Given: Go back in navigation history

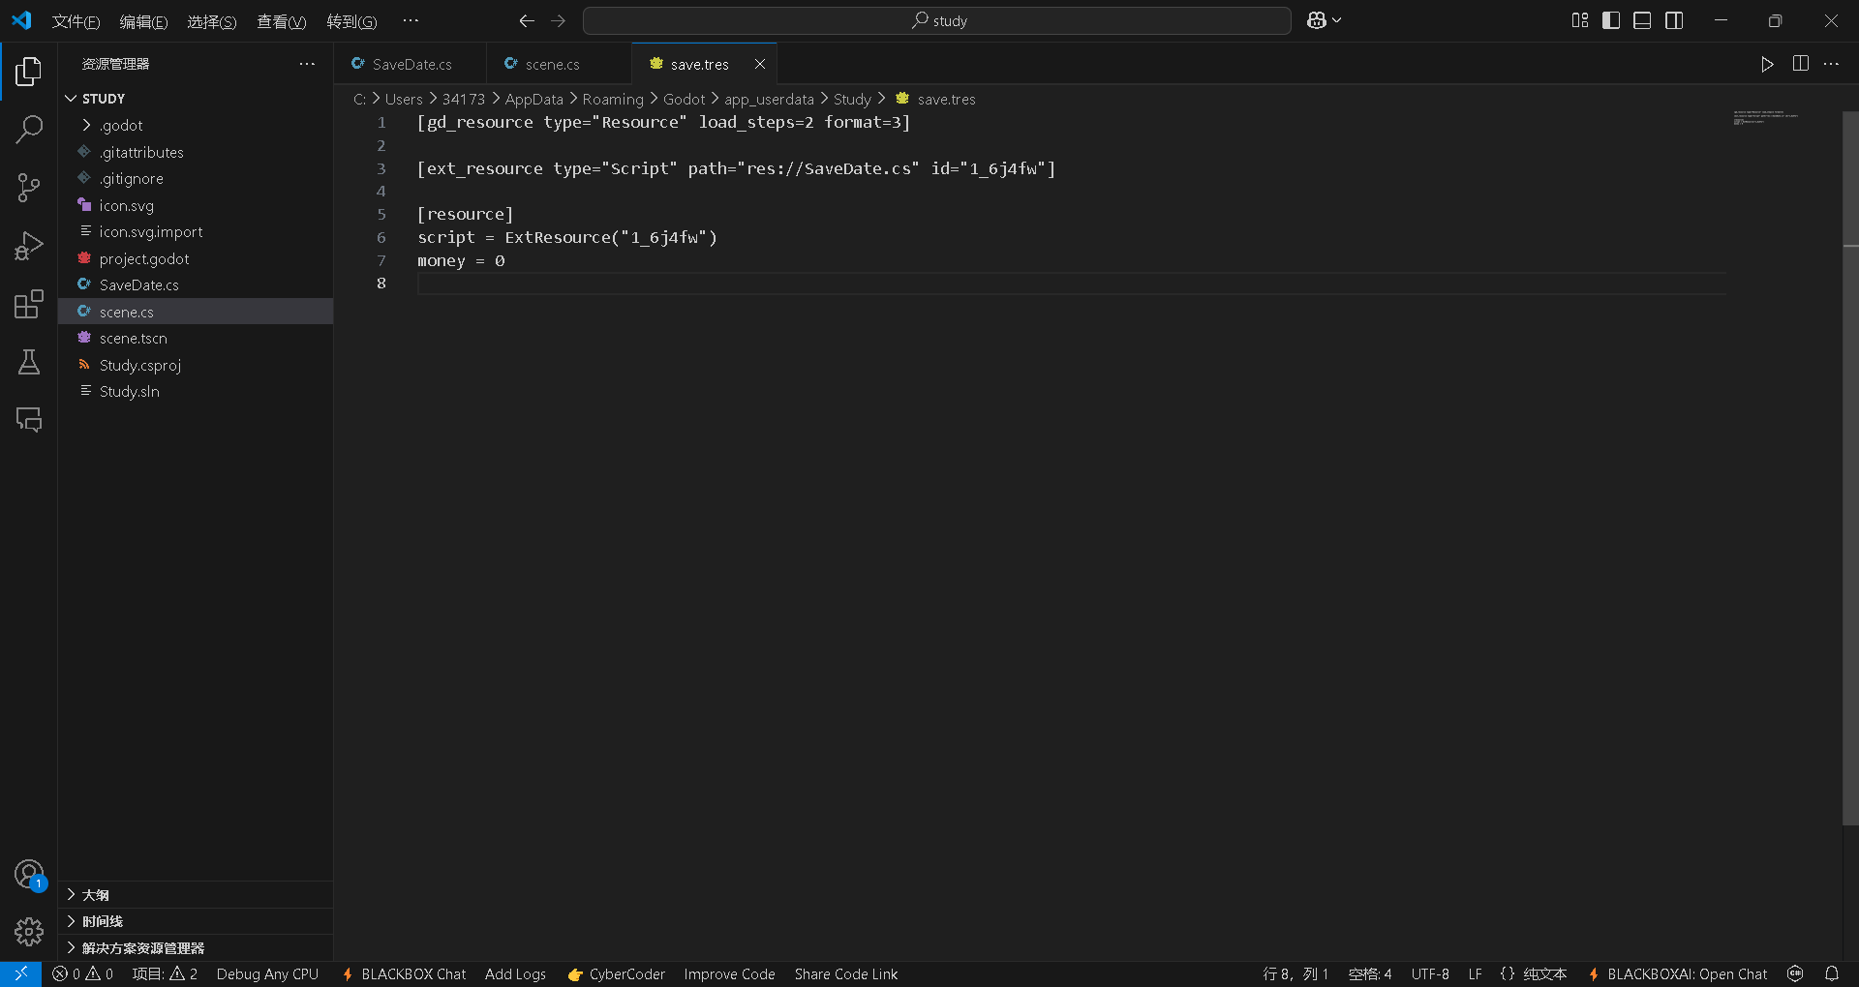Looking at the screenshot, I should [526, 20].
